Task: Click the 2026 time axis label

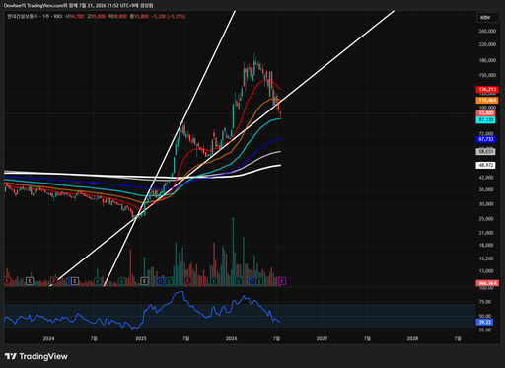Action: [232, 338]
